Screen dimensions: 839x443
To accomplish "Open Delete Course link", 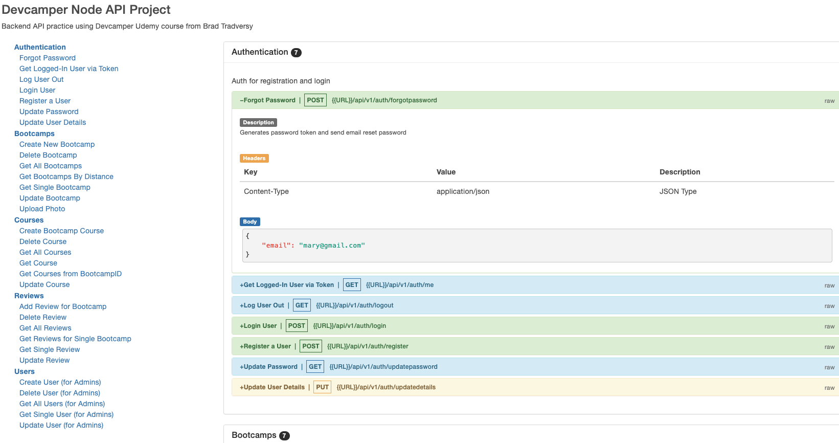I will (x=43, y=241).
